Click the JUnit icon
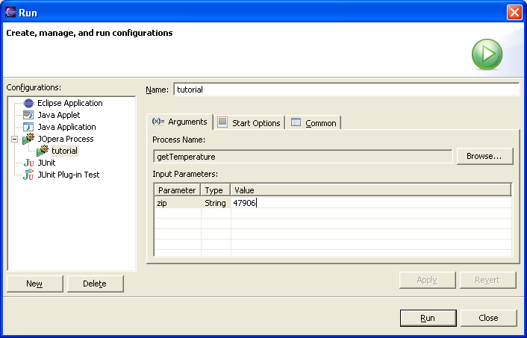527x338 pixels. [28, 163]
